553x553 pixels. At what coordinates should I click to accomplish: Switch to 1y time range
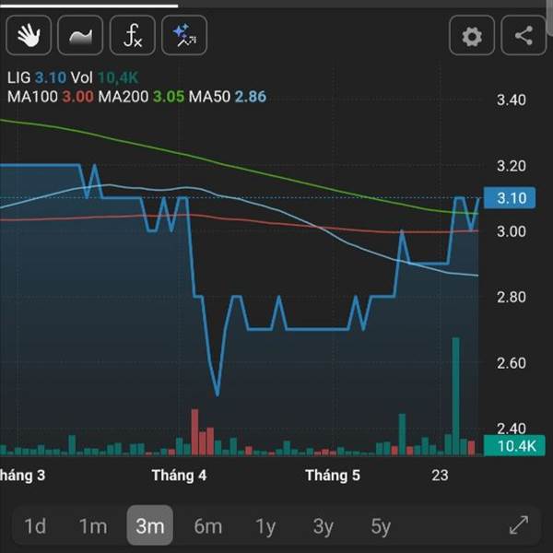tap(265, 526)
